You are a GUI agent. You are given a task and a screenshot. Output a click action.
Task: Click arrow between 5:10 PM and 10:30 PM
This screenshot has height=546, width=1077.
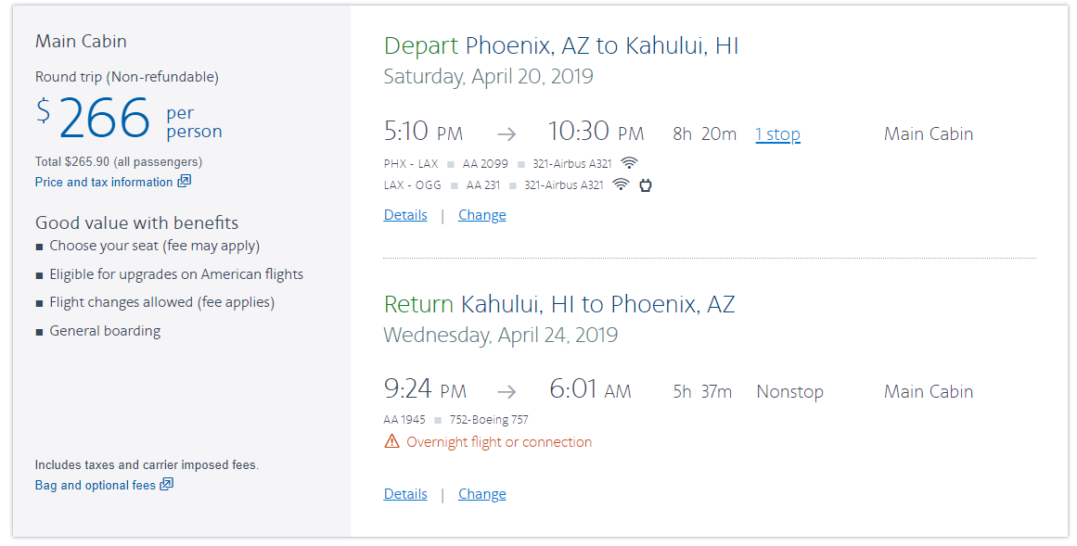(x=505, y=134)
